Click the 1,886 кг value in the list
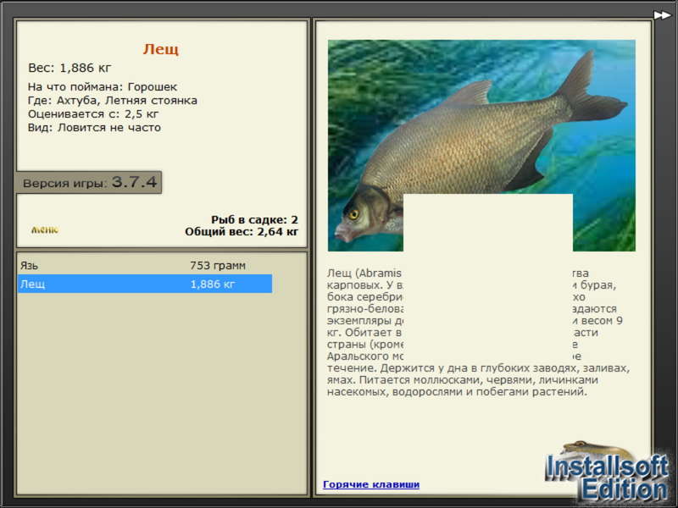This screenshot has height=508, width=678. [x=213, y=284]
